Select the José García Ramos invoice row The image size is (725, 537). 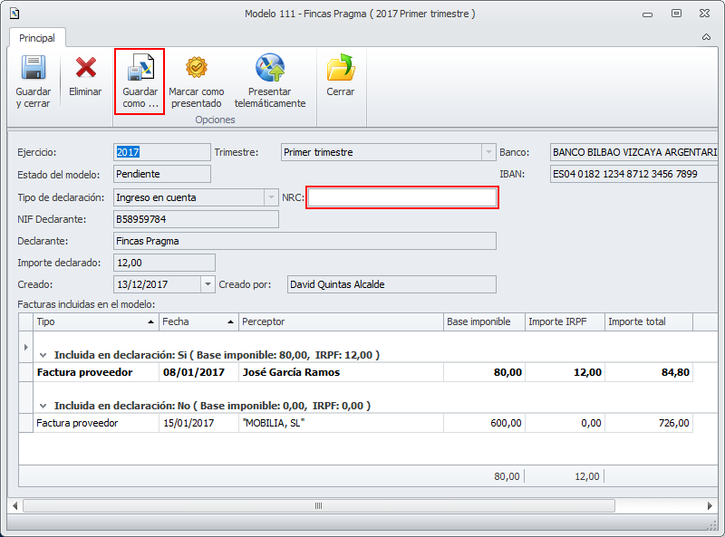click(290, 372)
